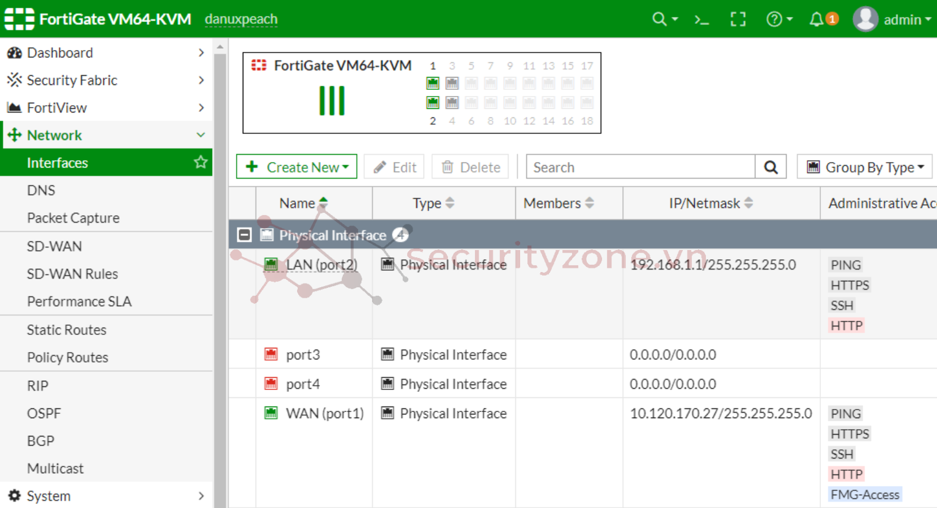This screenshot has width=937, height=508.
Task: Select port 1 in faceplate diagram
Action: (433, 83)
